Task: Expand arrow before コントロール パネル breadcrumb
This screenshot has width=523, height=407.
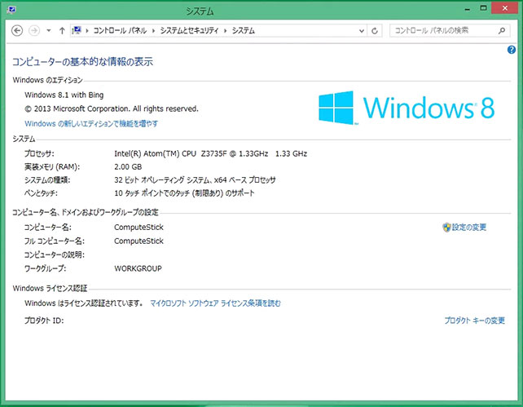Action: pos(87,31)
